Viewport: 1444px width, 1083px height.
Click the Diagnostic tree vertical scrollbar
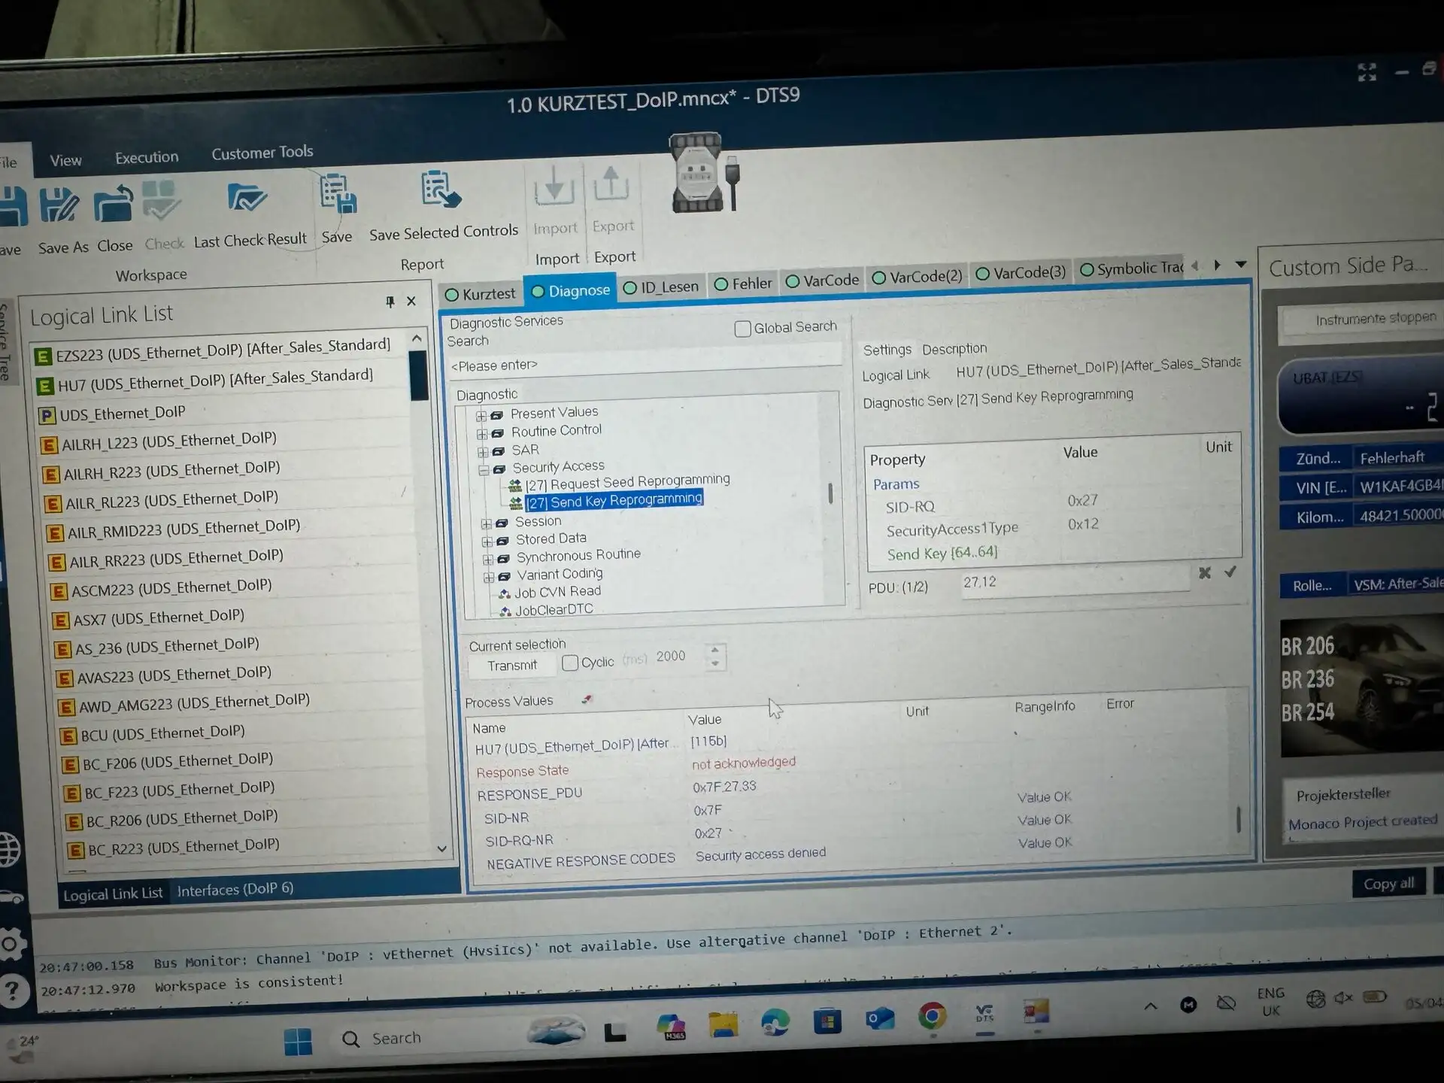(830, 493)
